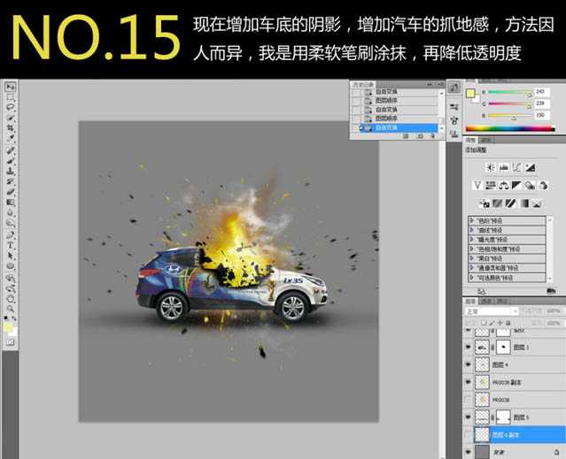
Task: Add a Threshold adjustment
Action: tap(510, 204)
